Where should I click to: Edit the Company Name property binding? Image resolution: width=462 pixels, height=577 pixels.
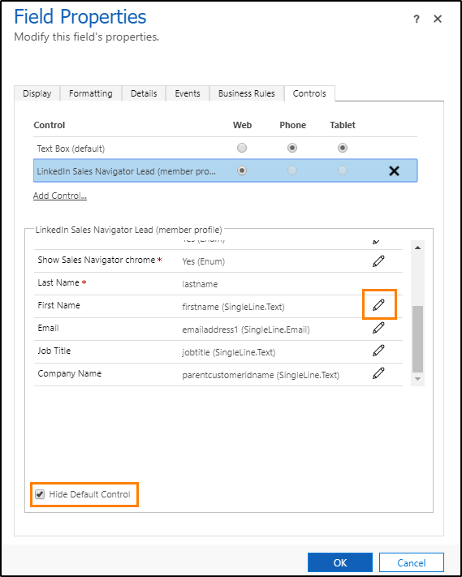(378, 373)
